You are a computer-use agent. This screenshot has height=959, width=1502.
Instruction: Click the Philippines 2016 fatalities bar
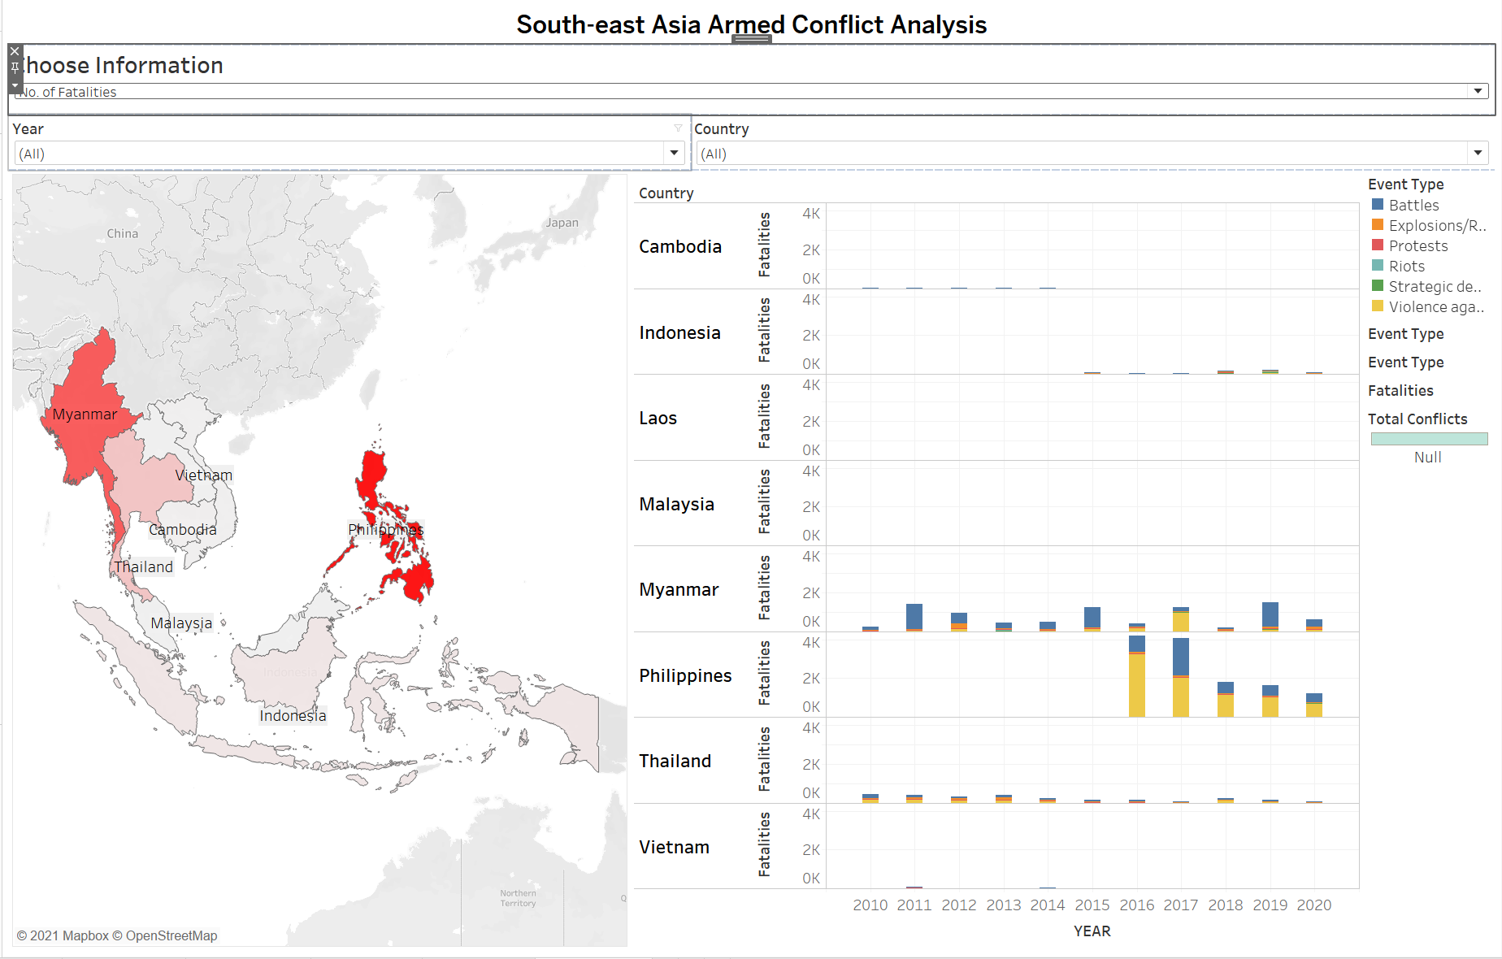(1136, 683)
